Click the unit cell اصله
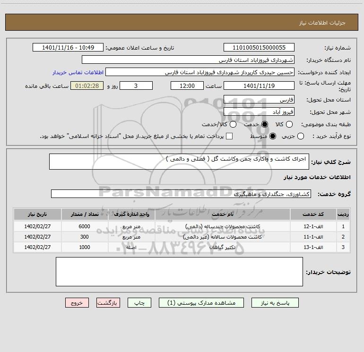Image resolution: width=364 pixels, height=352 pixels. [x=131, y=248]
